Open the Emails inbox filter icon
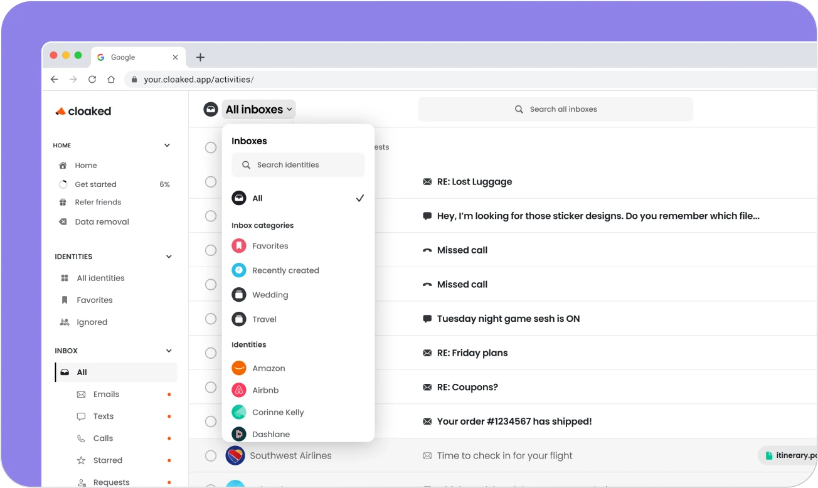The image size is (818, 488). point(80,394)
